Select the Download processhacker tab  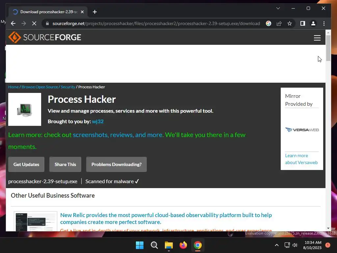click(48, 12)
